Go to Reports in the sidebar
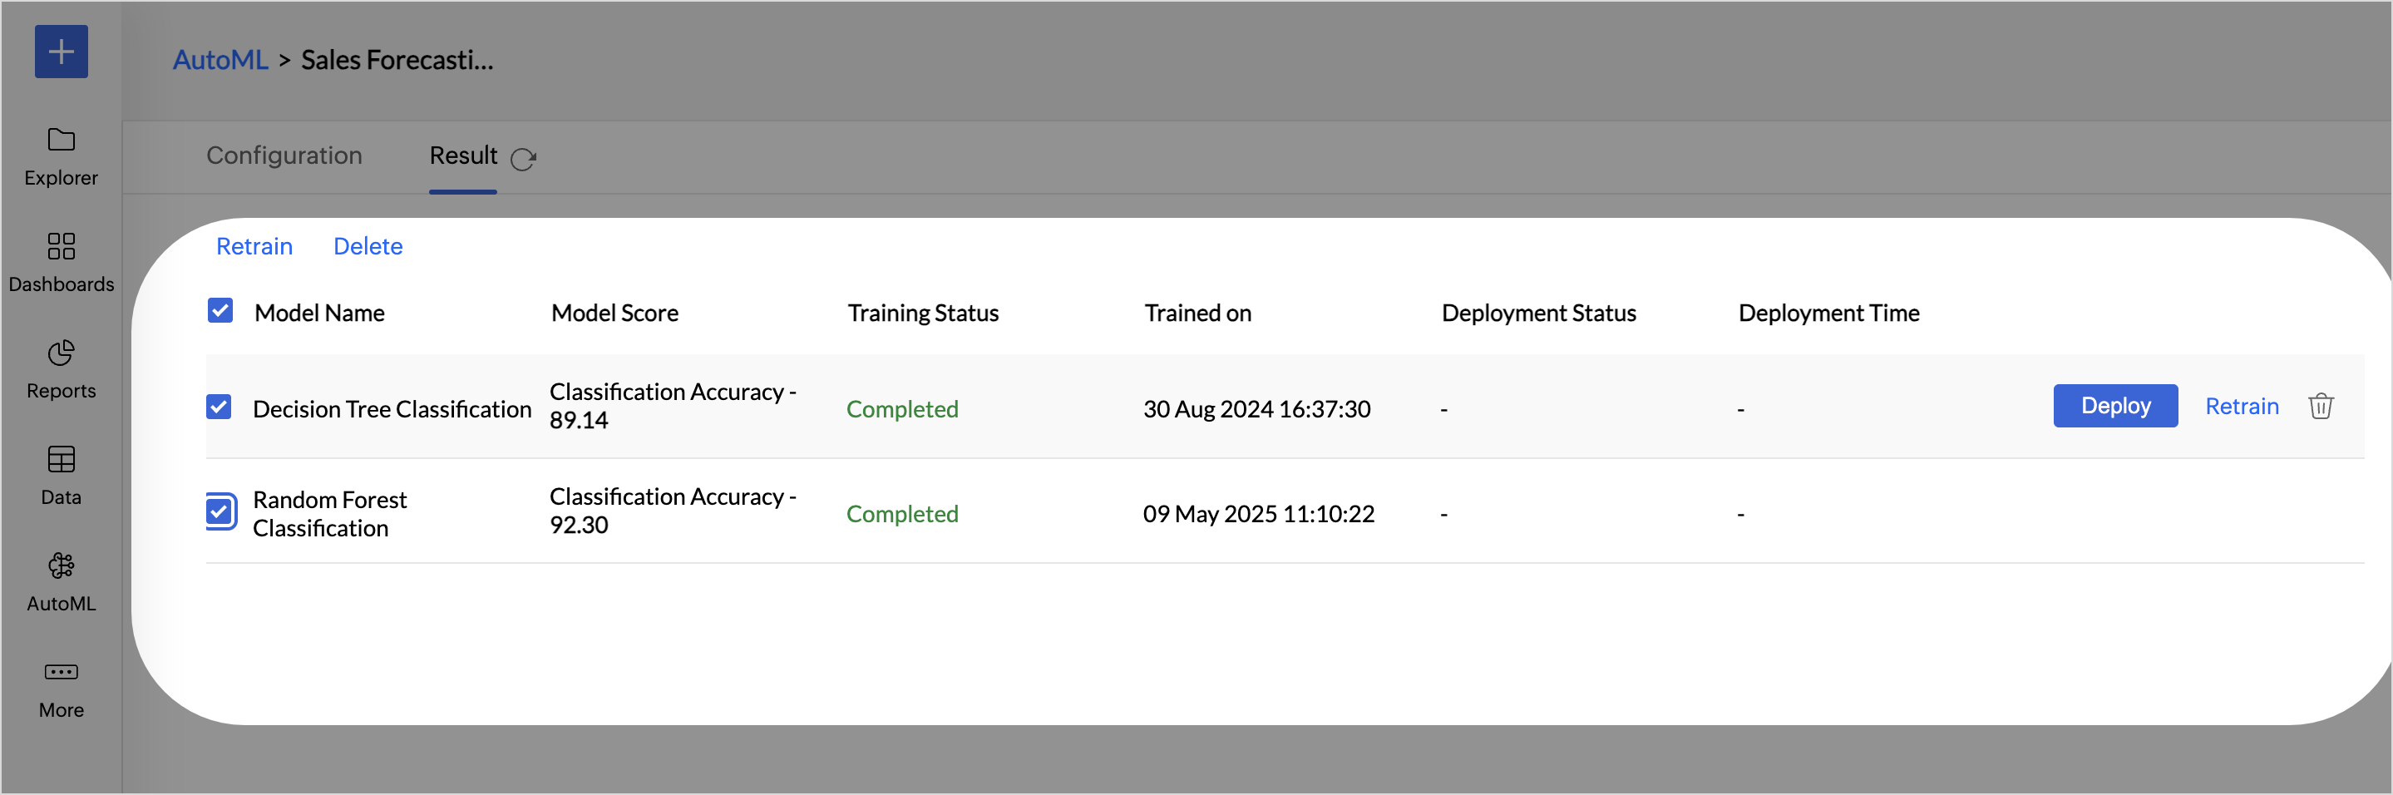 (62, 368)
